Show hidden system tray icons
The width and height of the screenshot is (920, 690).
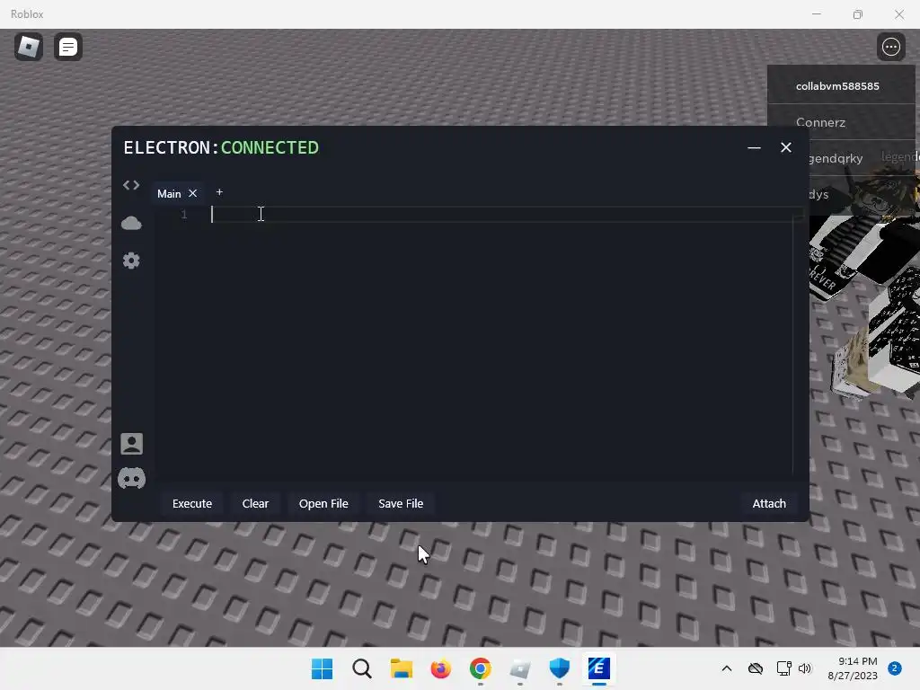tap(726, 668)
